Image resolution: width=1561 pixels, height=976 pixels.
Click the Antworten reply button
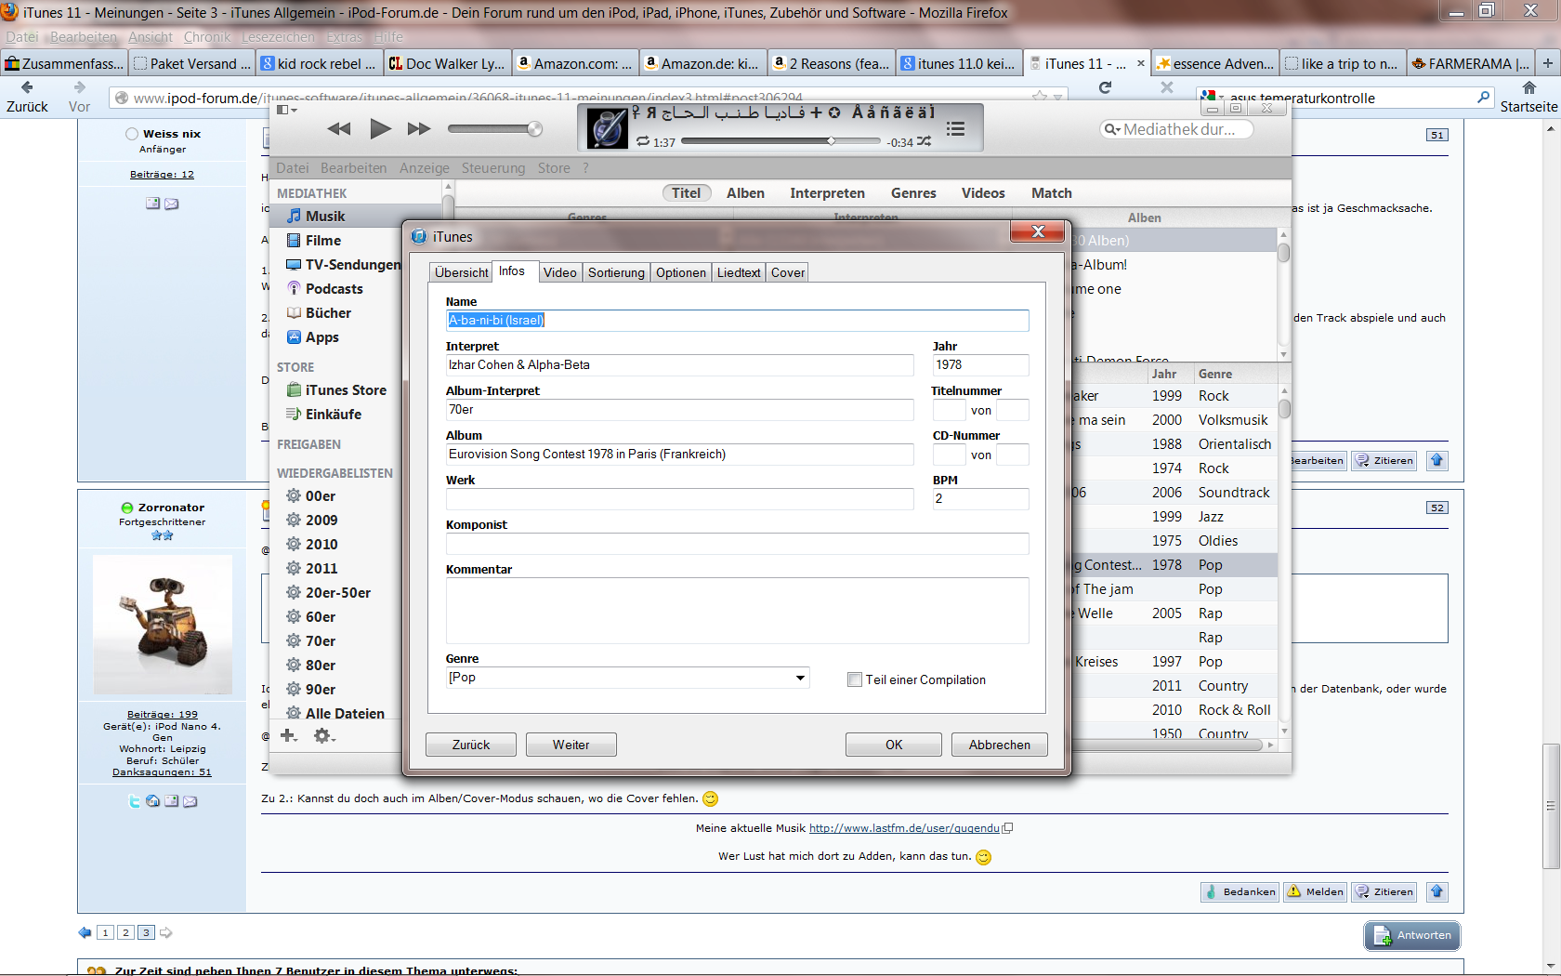(x=1412, y=935)
